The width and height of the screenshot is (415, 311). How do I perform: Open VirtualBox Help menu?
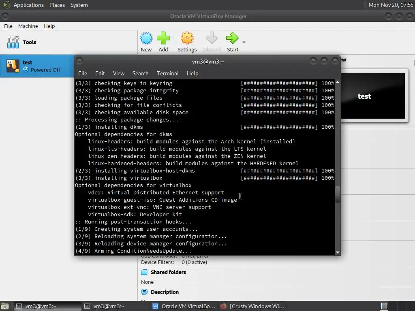click(49, 26)
